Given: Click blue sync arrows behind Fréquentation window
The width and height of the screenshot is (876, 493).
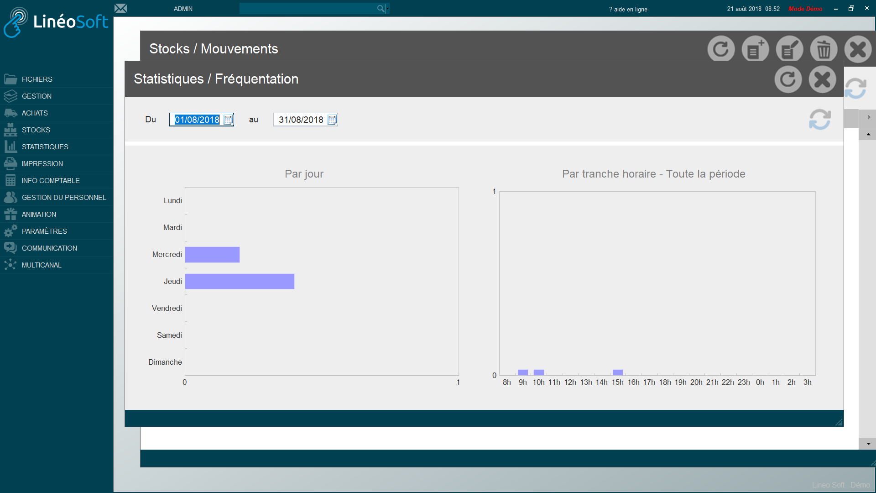Looking at the screenshot, I should pos(856,88).
